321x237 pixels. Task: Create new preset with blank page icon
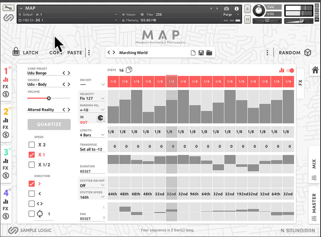coord(193,53)
